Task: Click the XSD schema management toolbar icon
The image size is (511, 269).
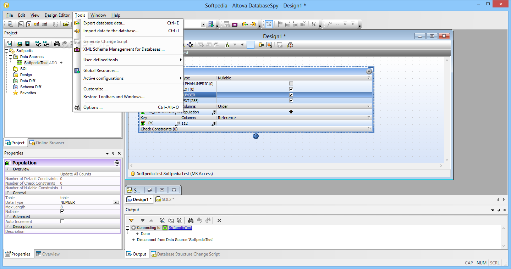Action: click(x=235, y=24)
